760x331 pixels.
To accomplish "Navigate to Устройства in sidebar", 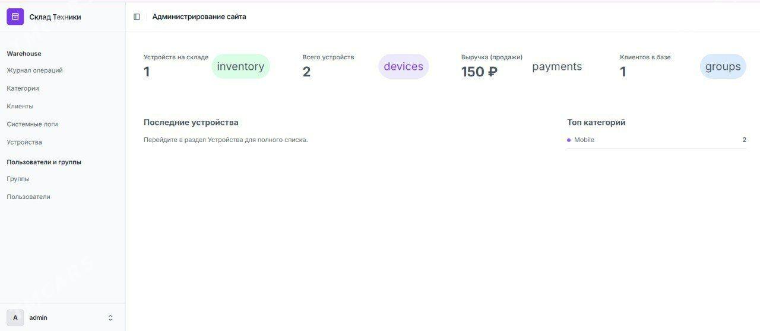I will [24, 142].
